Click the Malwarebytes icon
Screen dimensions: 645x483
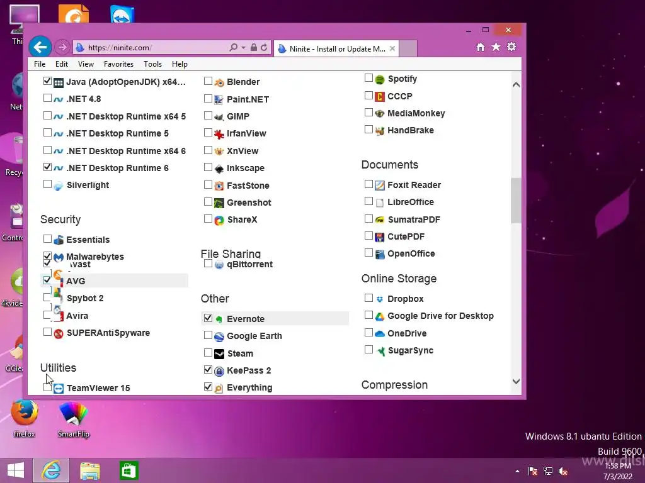tap(59, 257)
